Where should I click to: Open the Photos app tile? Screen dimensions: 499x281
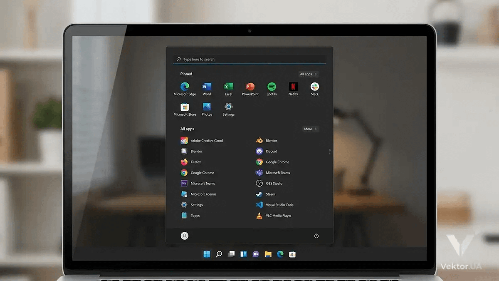click(x=207, y=107)
